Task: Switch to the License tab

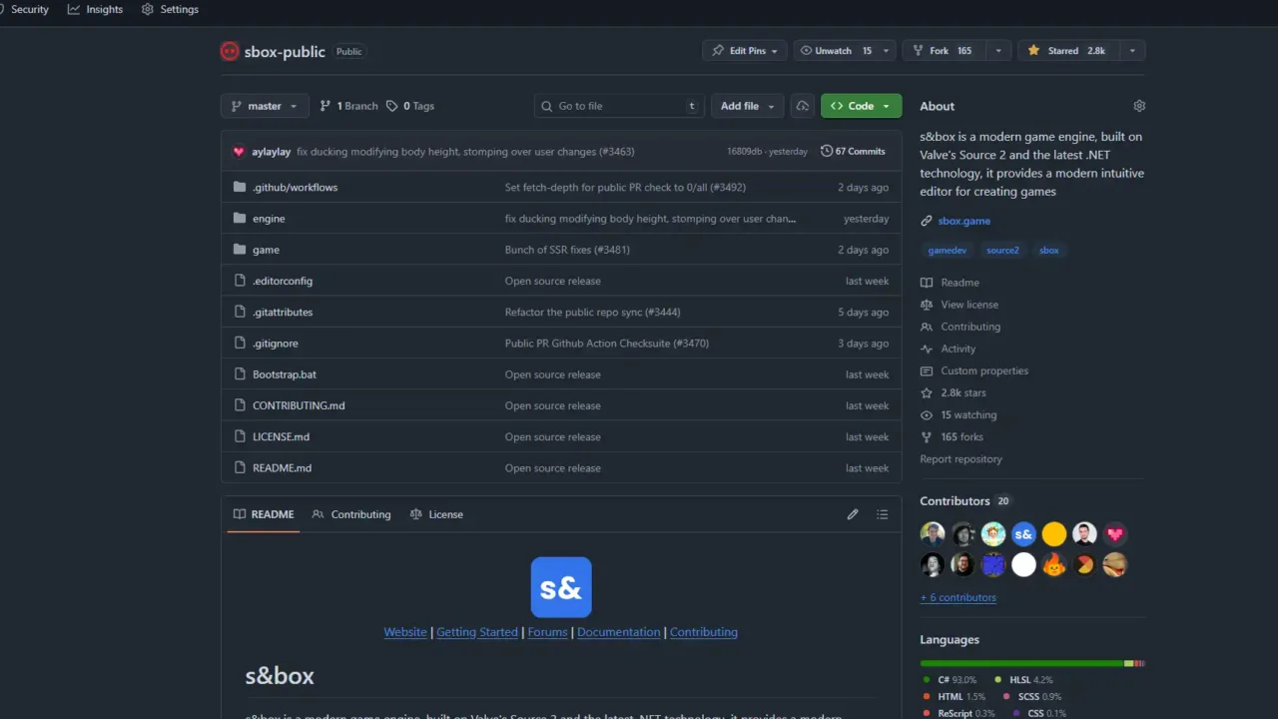Action: coord(445,514)
